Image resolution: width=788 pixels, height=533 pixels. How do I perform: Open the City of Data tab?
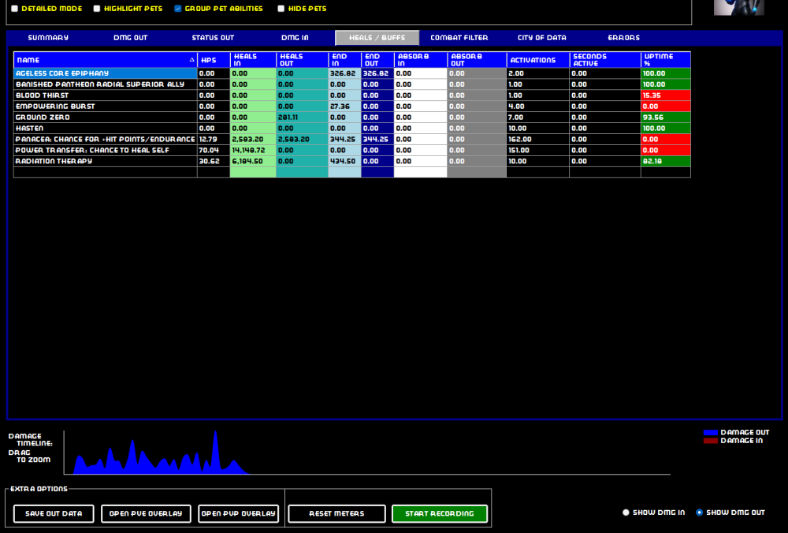(x=541, y=38)
